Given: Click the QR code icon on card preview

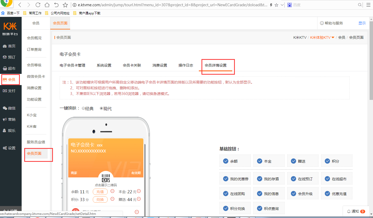Looking at the screenshot, I should pos(106,178).
